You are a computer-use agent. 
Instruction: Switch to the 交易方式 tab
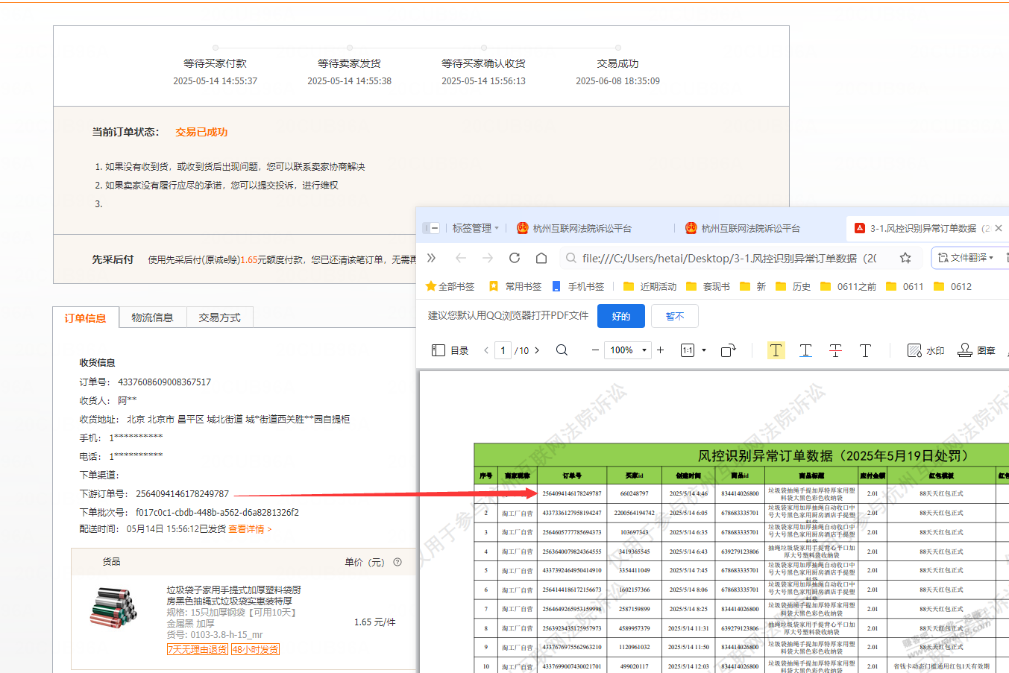[219, 317]
